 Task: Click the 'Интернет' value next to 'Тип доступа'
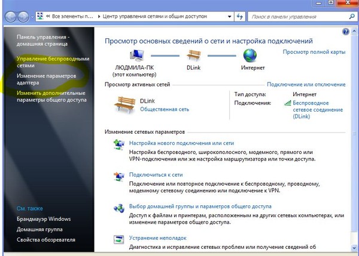click(x=305, y=94)
